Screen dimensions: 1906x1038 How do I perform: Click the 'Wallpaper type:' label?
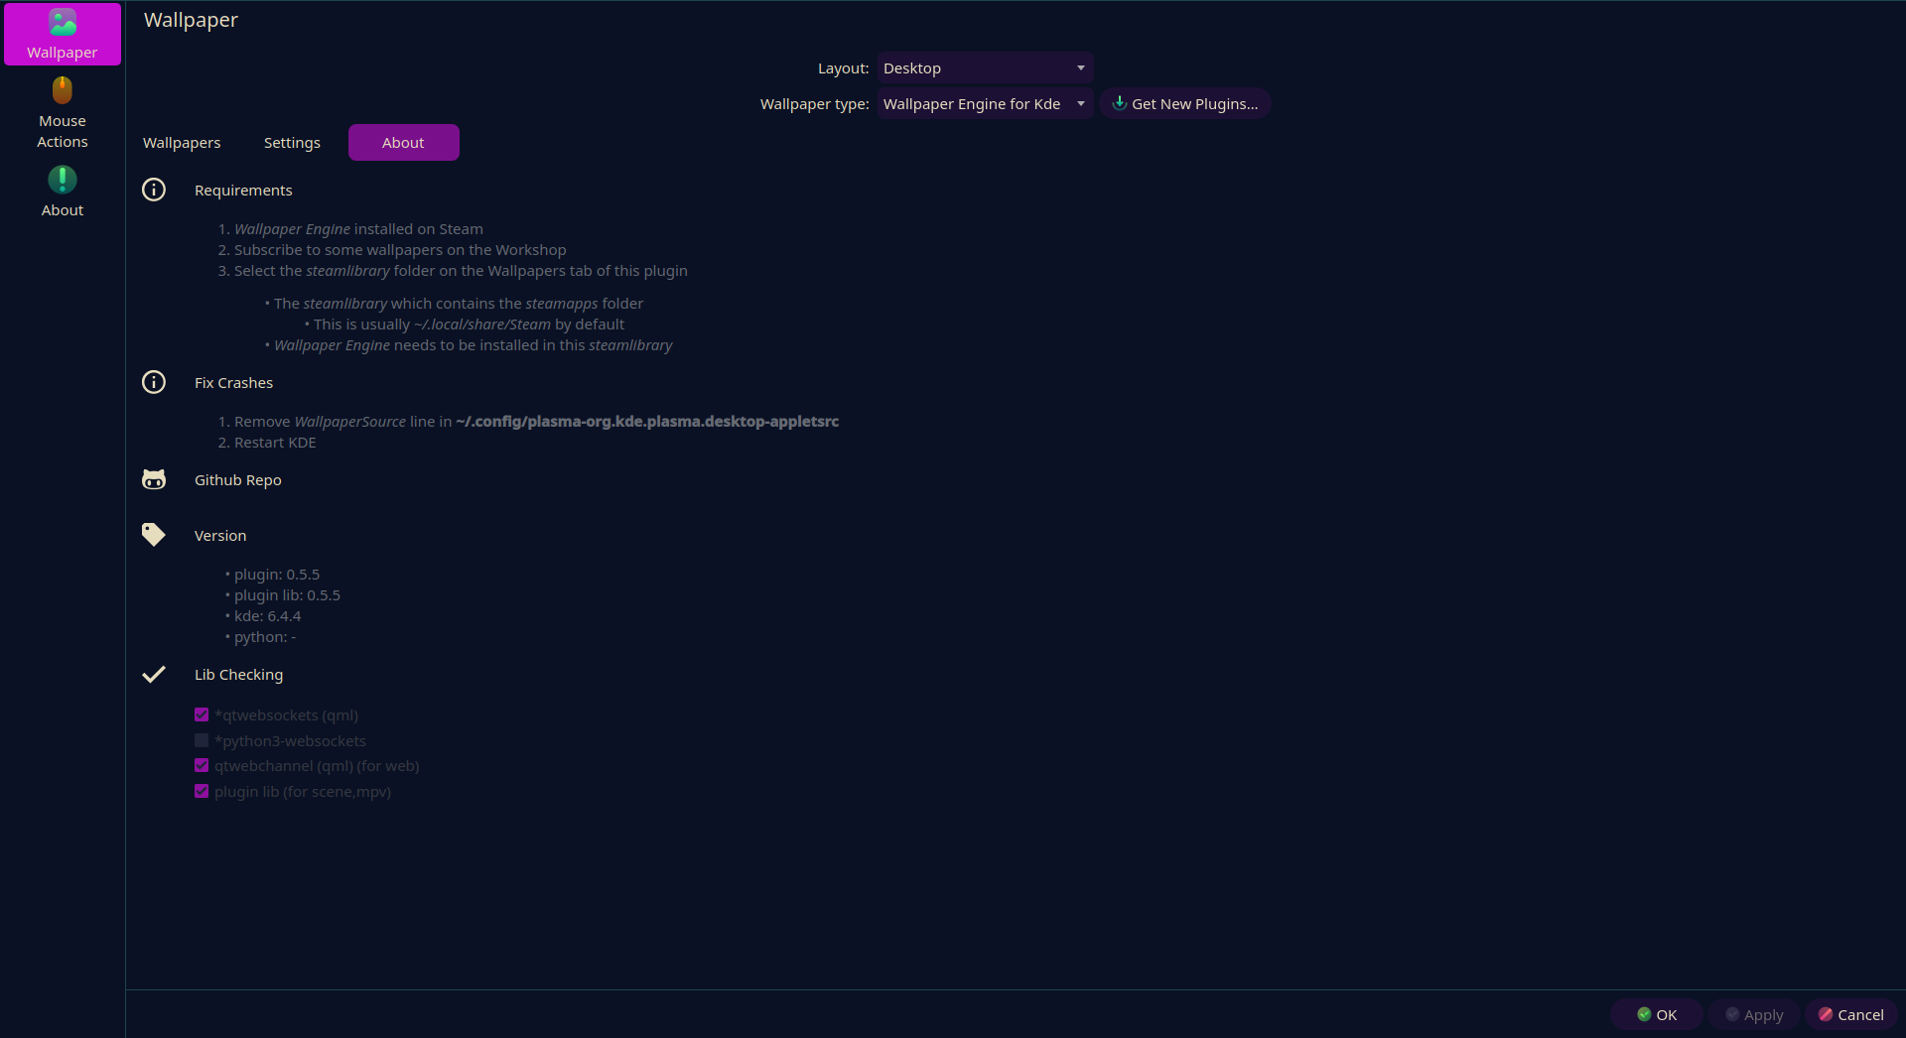tap(815, 104)
